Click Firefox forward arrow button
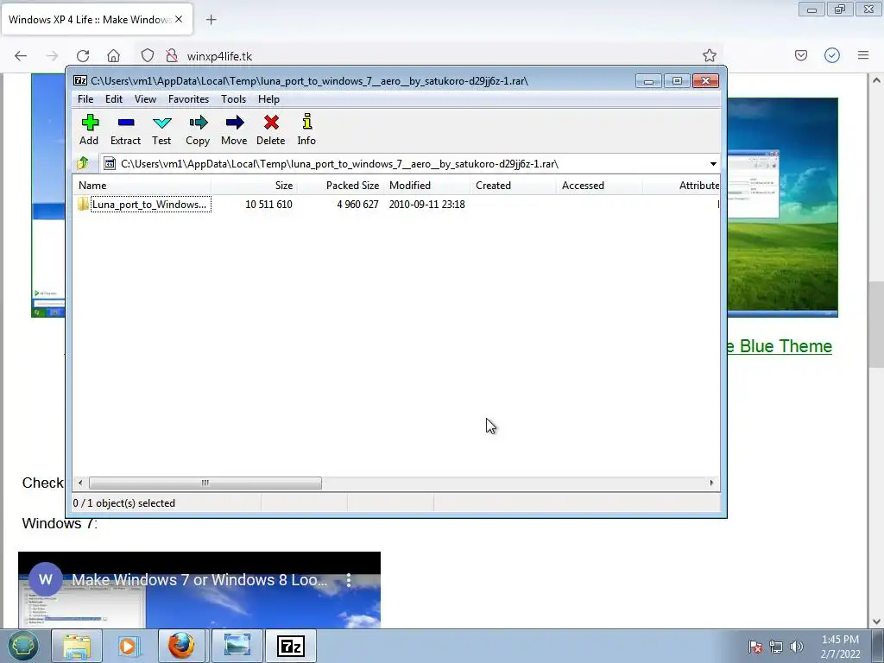 [x=52, y=56]
